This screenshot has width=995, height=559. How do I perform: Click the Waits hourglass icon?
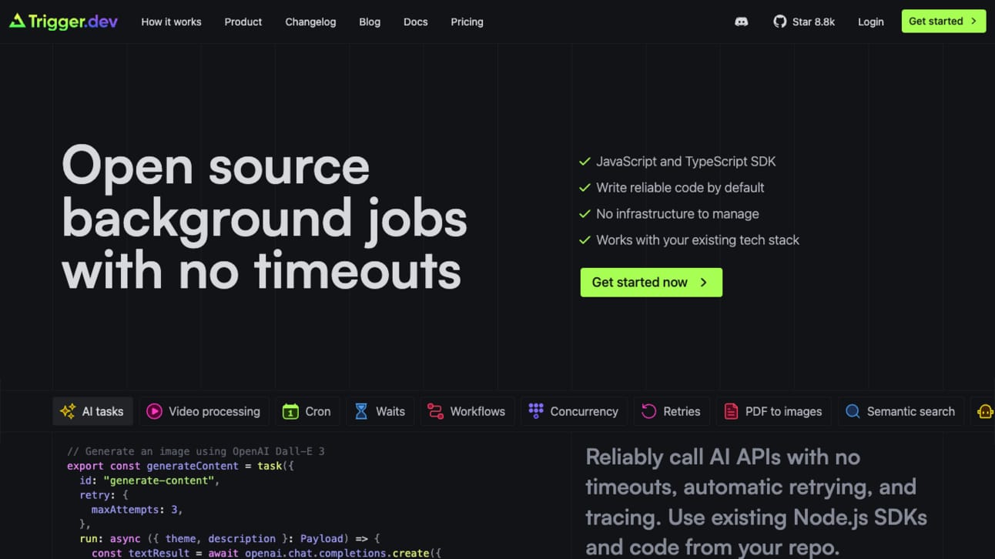tap(361, 411)
